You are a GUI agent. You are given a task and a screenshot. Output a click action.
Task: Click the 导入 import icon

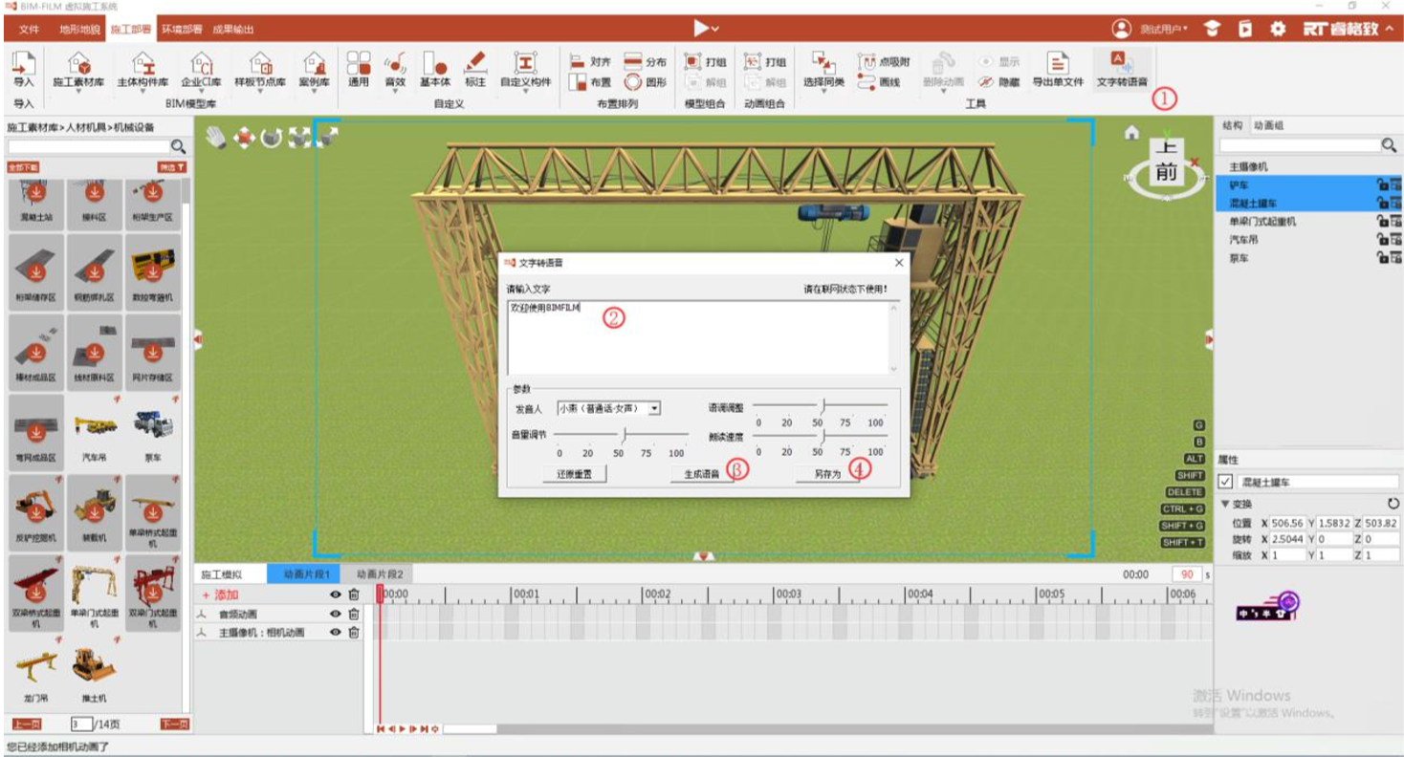[23, 70]
